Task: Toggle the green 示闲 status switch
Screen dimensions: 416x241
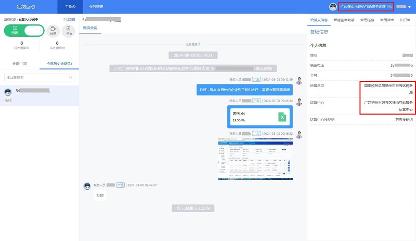Action: (x=24, y=31)
